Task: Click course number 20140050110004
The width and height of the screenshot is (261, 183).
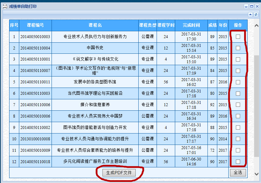Action: pyautogui.click(x=35, y=48)
